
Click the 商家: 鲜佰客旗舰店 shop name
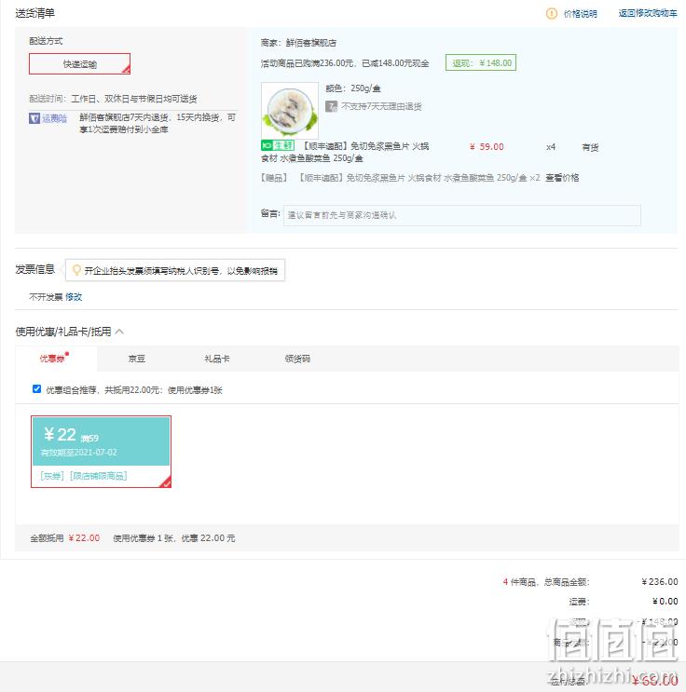pos(298,43)
